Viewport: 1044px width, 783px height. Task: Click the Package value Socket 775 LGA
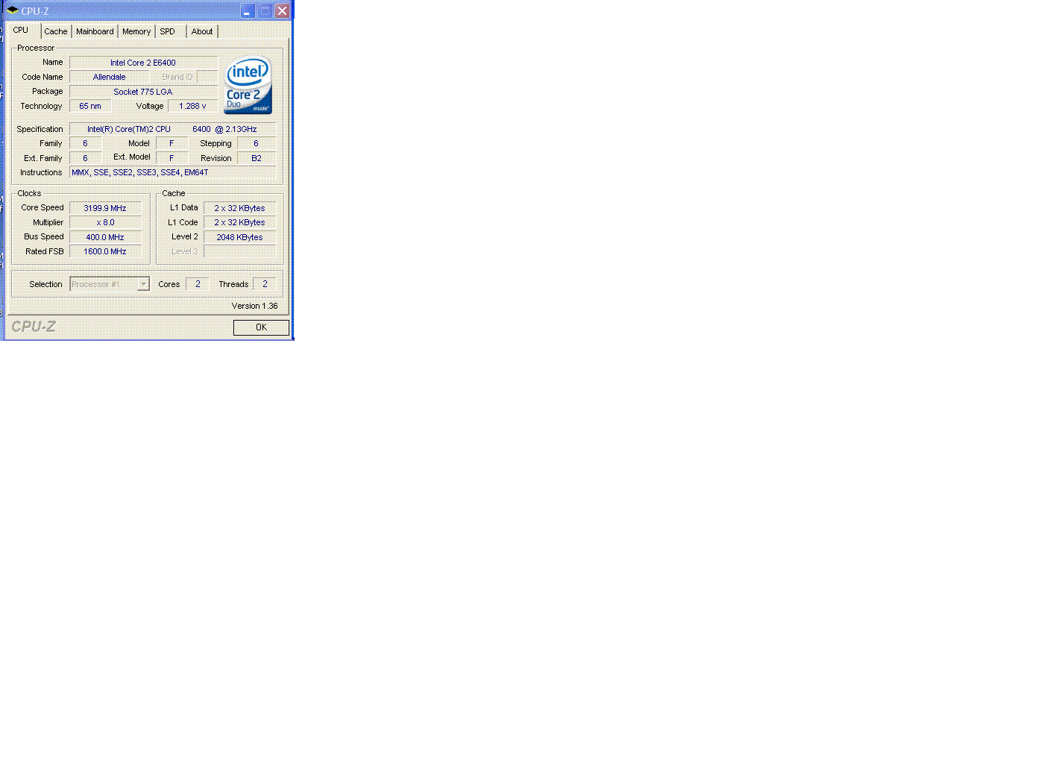coord(143,92)
